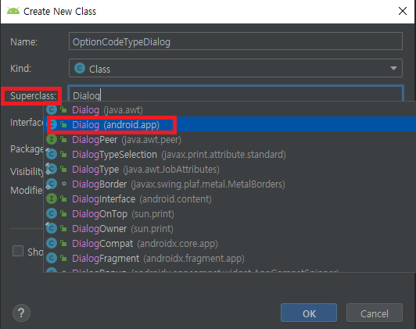The width and height of the screenshot is (416, 329).
Task: Select DialogInterface (android.content) entry
Action: pos(229,198)
